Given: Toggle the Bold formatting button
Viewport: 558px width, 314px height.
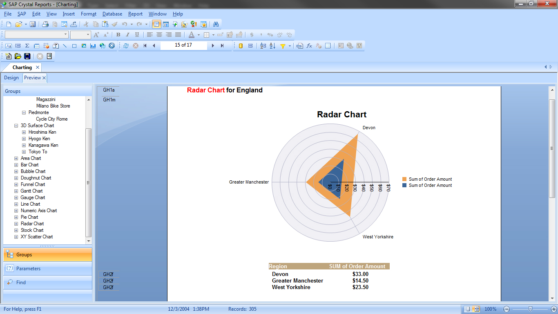Looking at the screenshot, I should (x=118, y=35).
